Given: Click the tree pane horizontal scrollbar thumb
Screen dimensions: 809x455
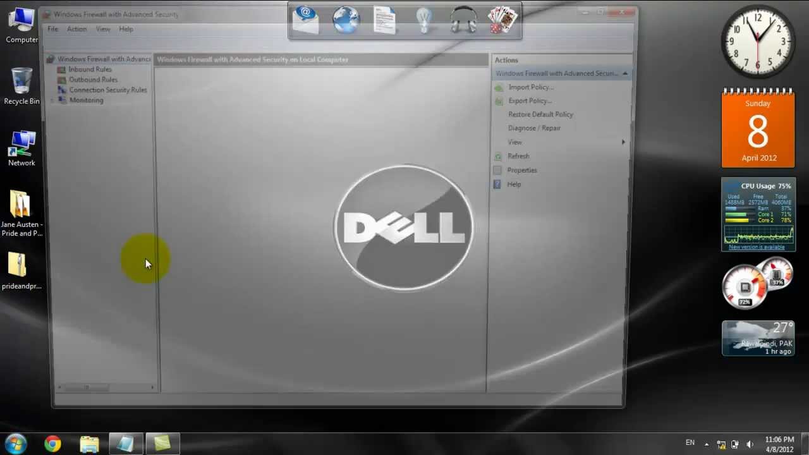Looking at the screenshot, I should [86, 387].
